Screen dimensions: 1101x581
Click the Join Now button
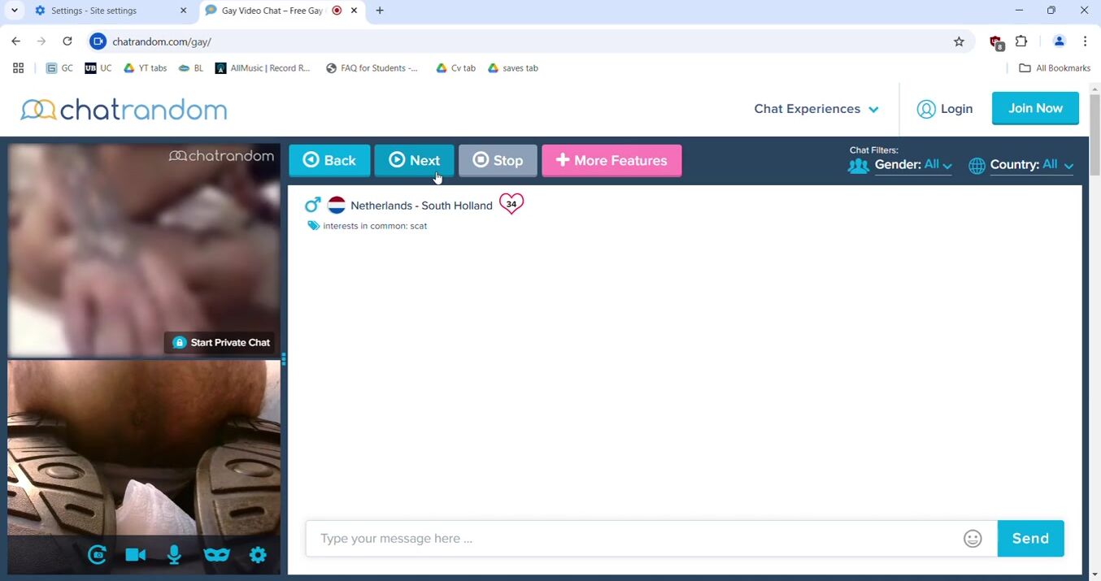pyautogui.click(x=1034, y=108)
